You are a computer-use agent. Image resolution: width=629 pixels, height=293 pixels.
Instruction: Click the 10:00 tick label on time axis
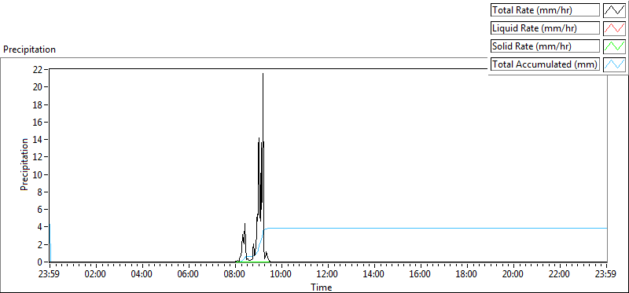(x=281, y=275)
